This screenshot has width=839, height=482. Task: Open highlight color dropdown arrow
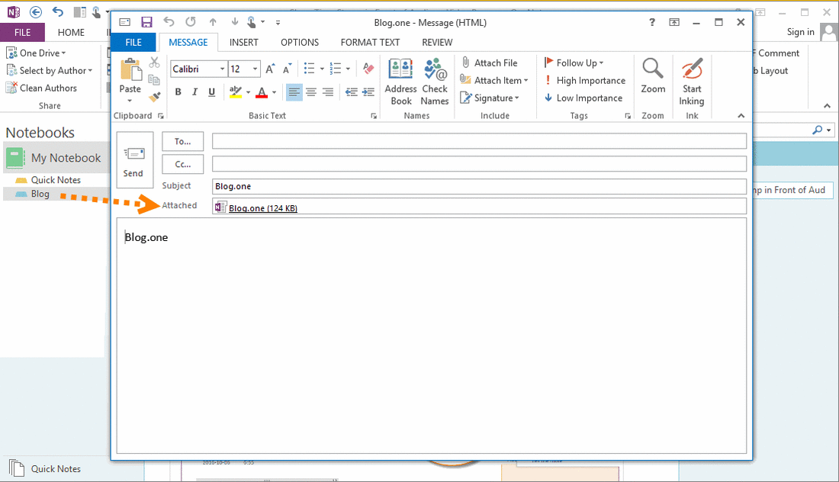(x=249, y=92)
